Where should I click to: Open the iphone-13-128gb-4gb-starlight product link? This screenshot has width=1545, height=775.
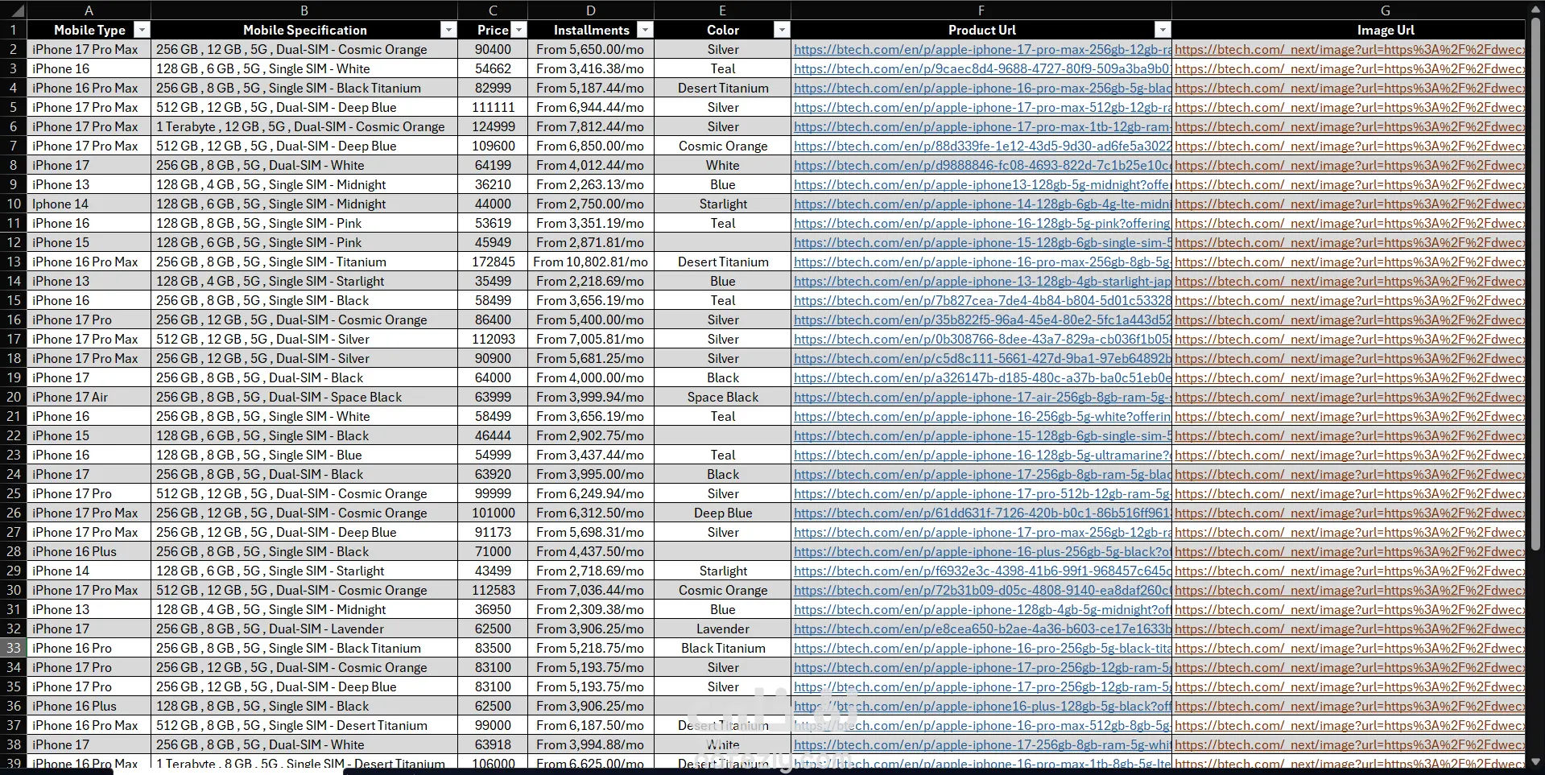982,281
